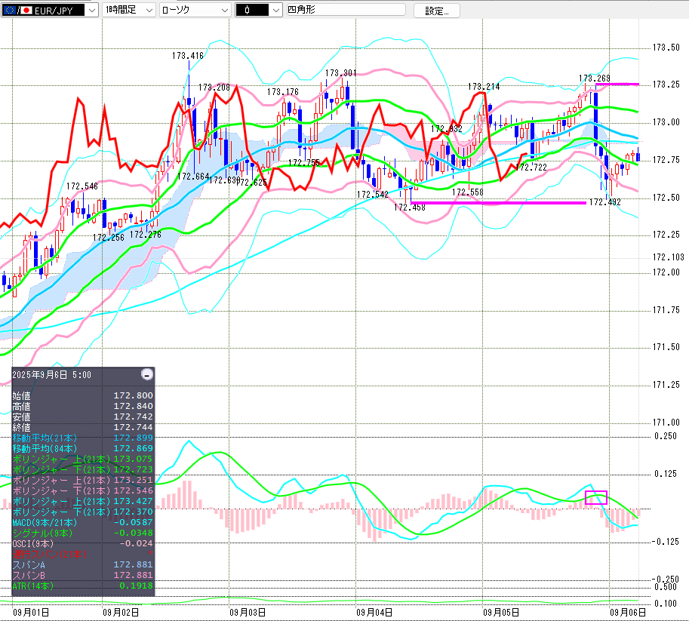Click the 安値 row in data panel
This screenshot has height=621, width=689.
pos(82,417)
